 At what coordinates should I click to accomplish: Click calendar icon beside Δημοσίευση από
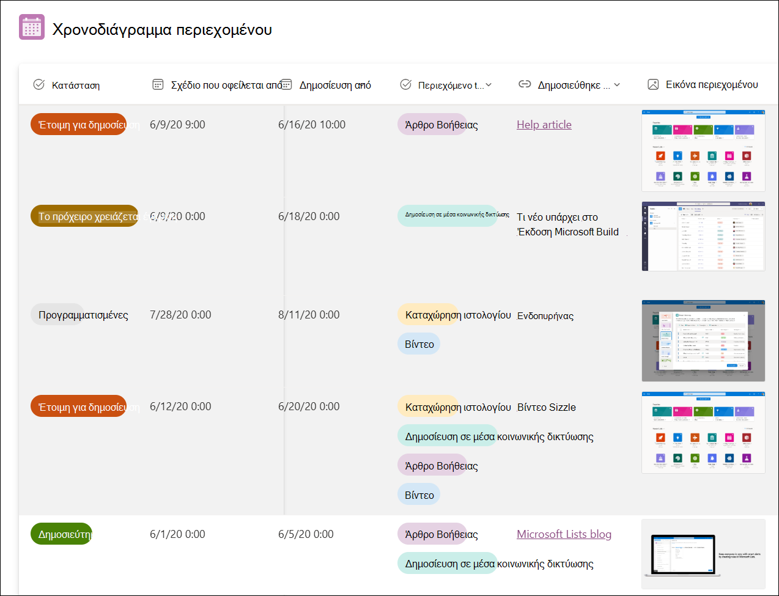pos(286,84)
